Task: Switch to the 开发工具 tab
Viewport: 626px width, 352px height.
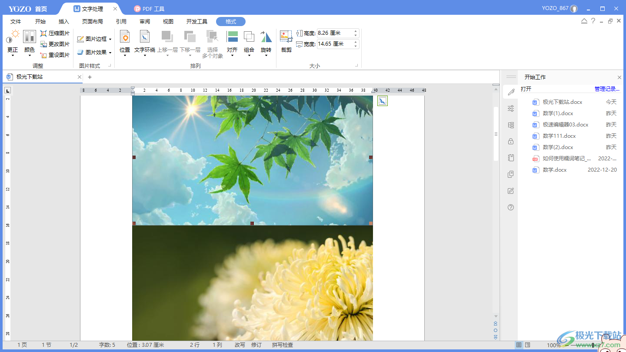Action: tap(197, 21)
